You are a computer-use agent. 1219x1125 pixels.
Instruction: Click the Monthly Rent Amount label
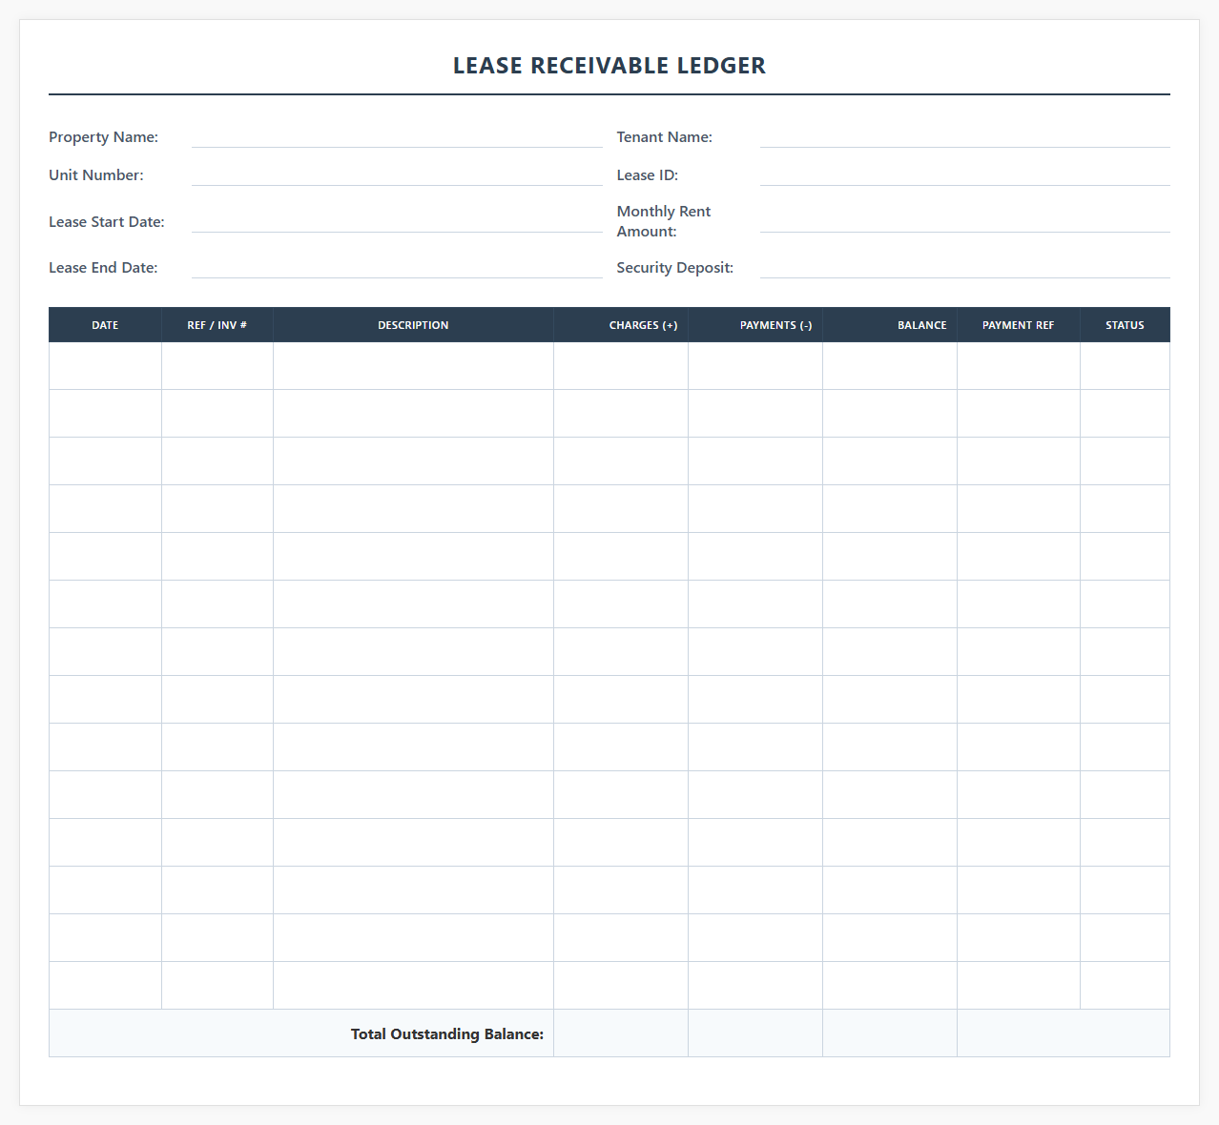click(664, 221)
